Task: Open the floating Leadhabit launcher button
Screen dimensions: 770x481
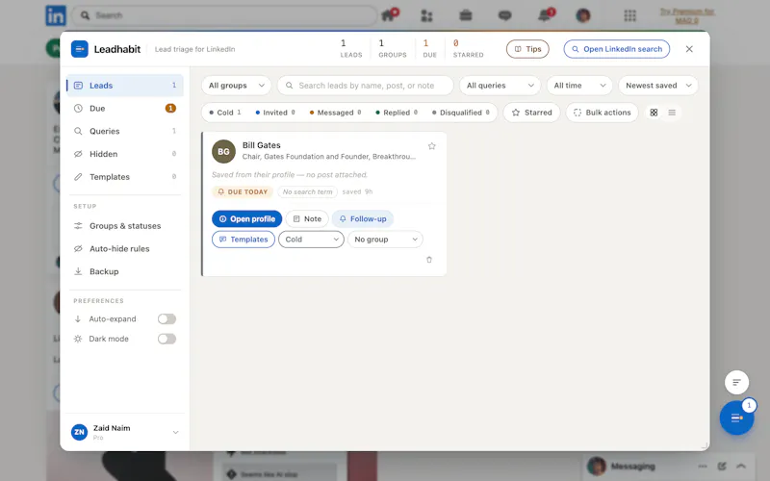Action: 736,418
